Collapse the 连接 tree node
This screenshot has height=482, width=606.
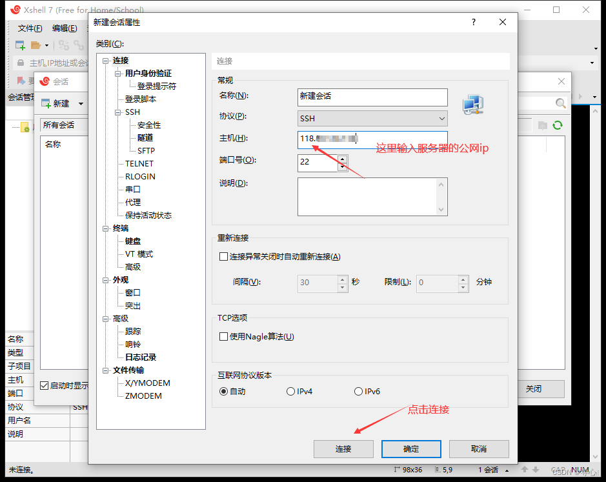105,61
